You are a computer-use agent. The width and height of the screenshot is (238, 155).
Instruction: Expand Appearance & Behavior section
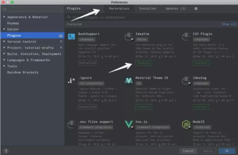(x=4, y=17)
